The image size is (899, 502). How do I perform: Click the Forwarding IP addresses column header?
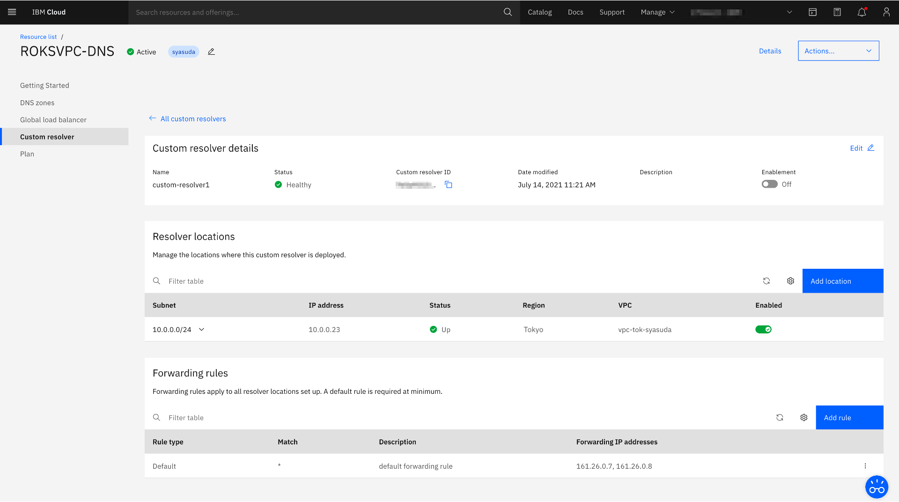click(617, 442)
